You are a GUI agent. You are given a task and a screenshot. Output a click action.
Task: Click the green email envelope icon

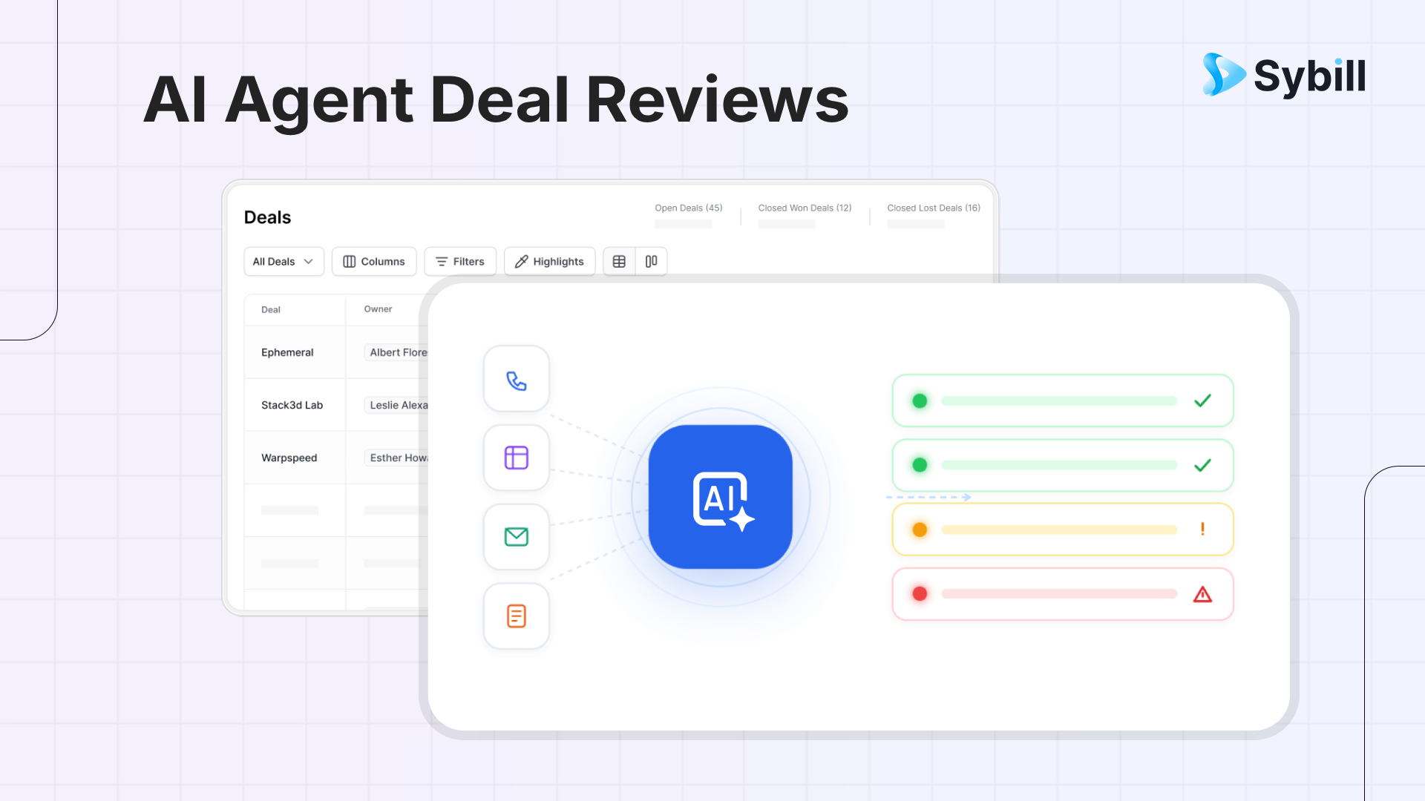[517, 536]
